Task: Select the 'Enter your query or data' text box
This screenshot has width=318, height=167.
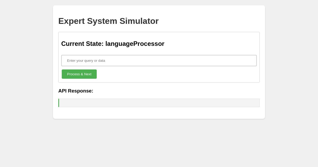Action: pos(159,60)
